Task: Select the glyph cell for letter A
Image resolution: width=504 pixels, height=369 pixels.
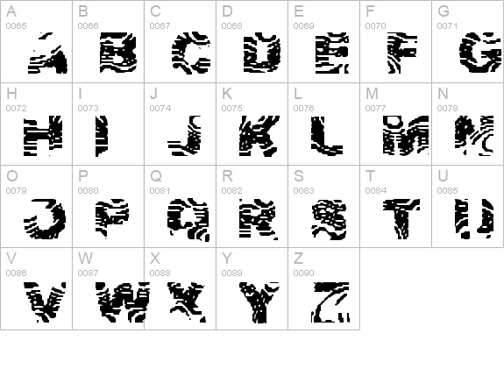Action: pyautogui.click(x=36, y=41)
